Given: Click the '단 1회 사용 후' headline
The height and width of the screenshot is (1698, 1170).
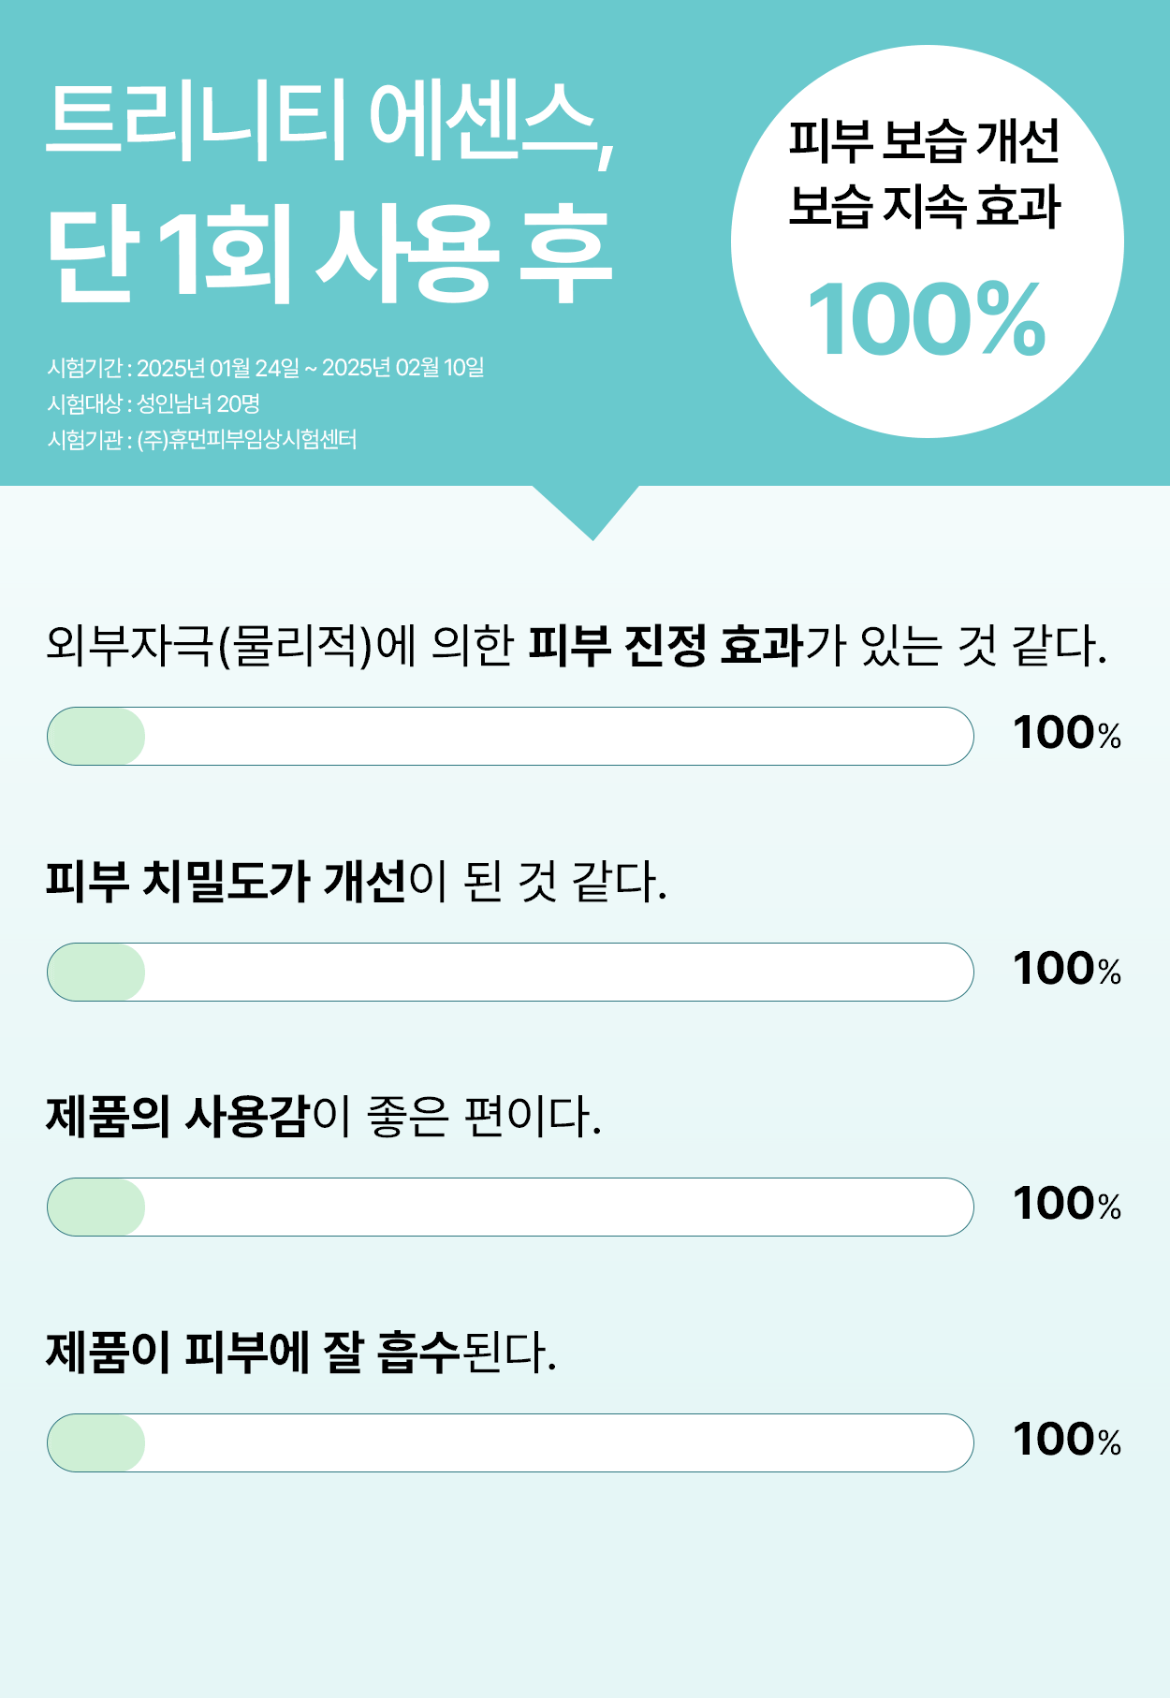Looking at the screenshot, I should (x=329, y=256).
